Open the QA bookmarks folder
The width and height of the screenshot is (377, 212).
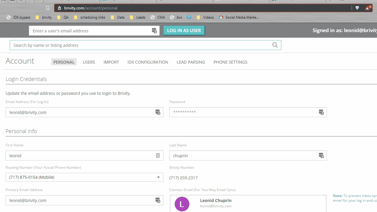click(x=63, y=17)
